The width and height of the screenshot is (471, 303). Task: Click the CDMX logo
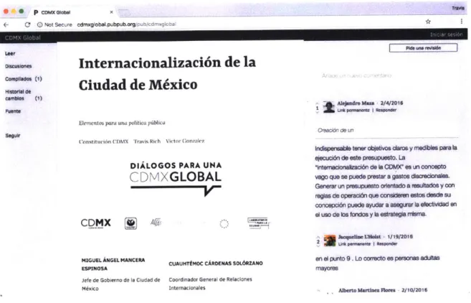click(x=96, y=223)
